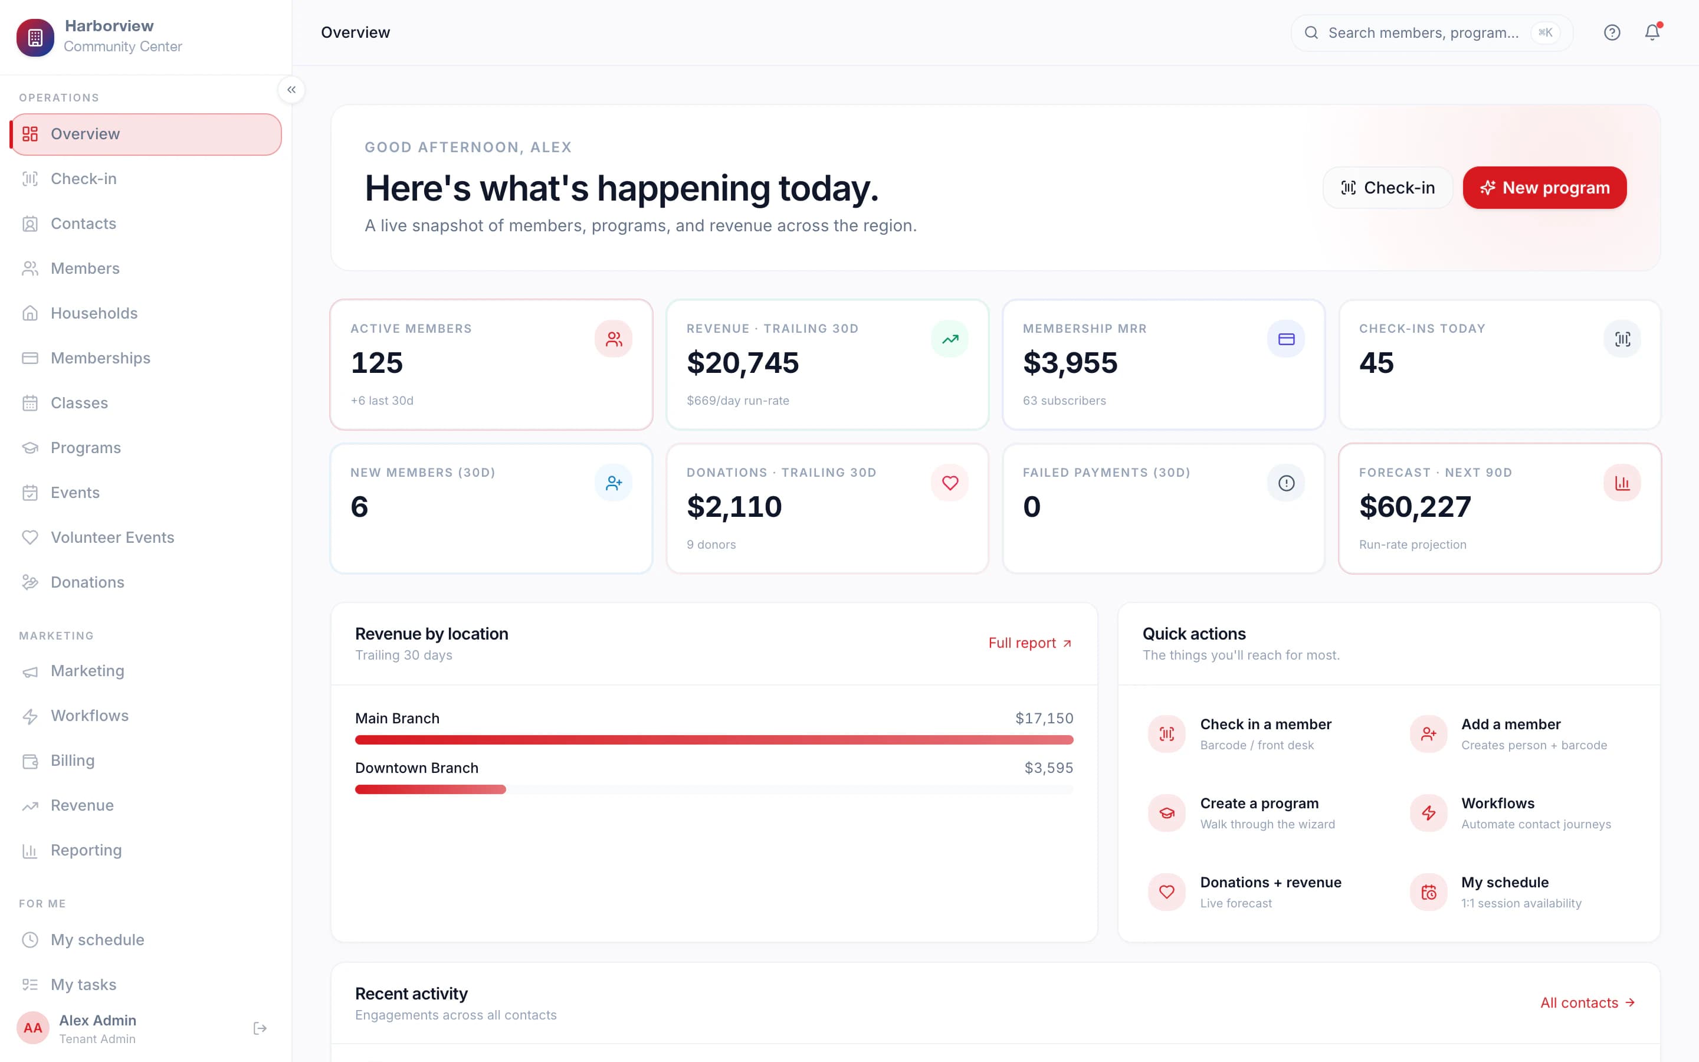
Task: Open the Marketing sidebar item
Action: 146,671
